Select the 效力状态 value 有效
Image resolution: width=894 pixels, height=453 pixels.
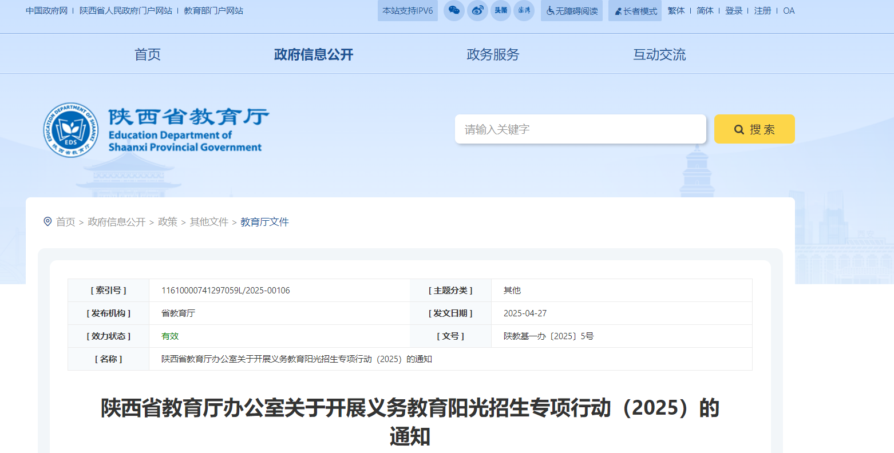click(170, 336)
